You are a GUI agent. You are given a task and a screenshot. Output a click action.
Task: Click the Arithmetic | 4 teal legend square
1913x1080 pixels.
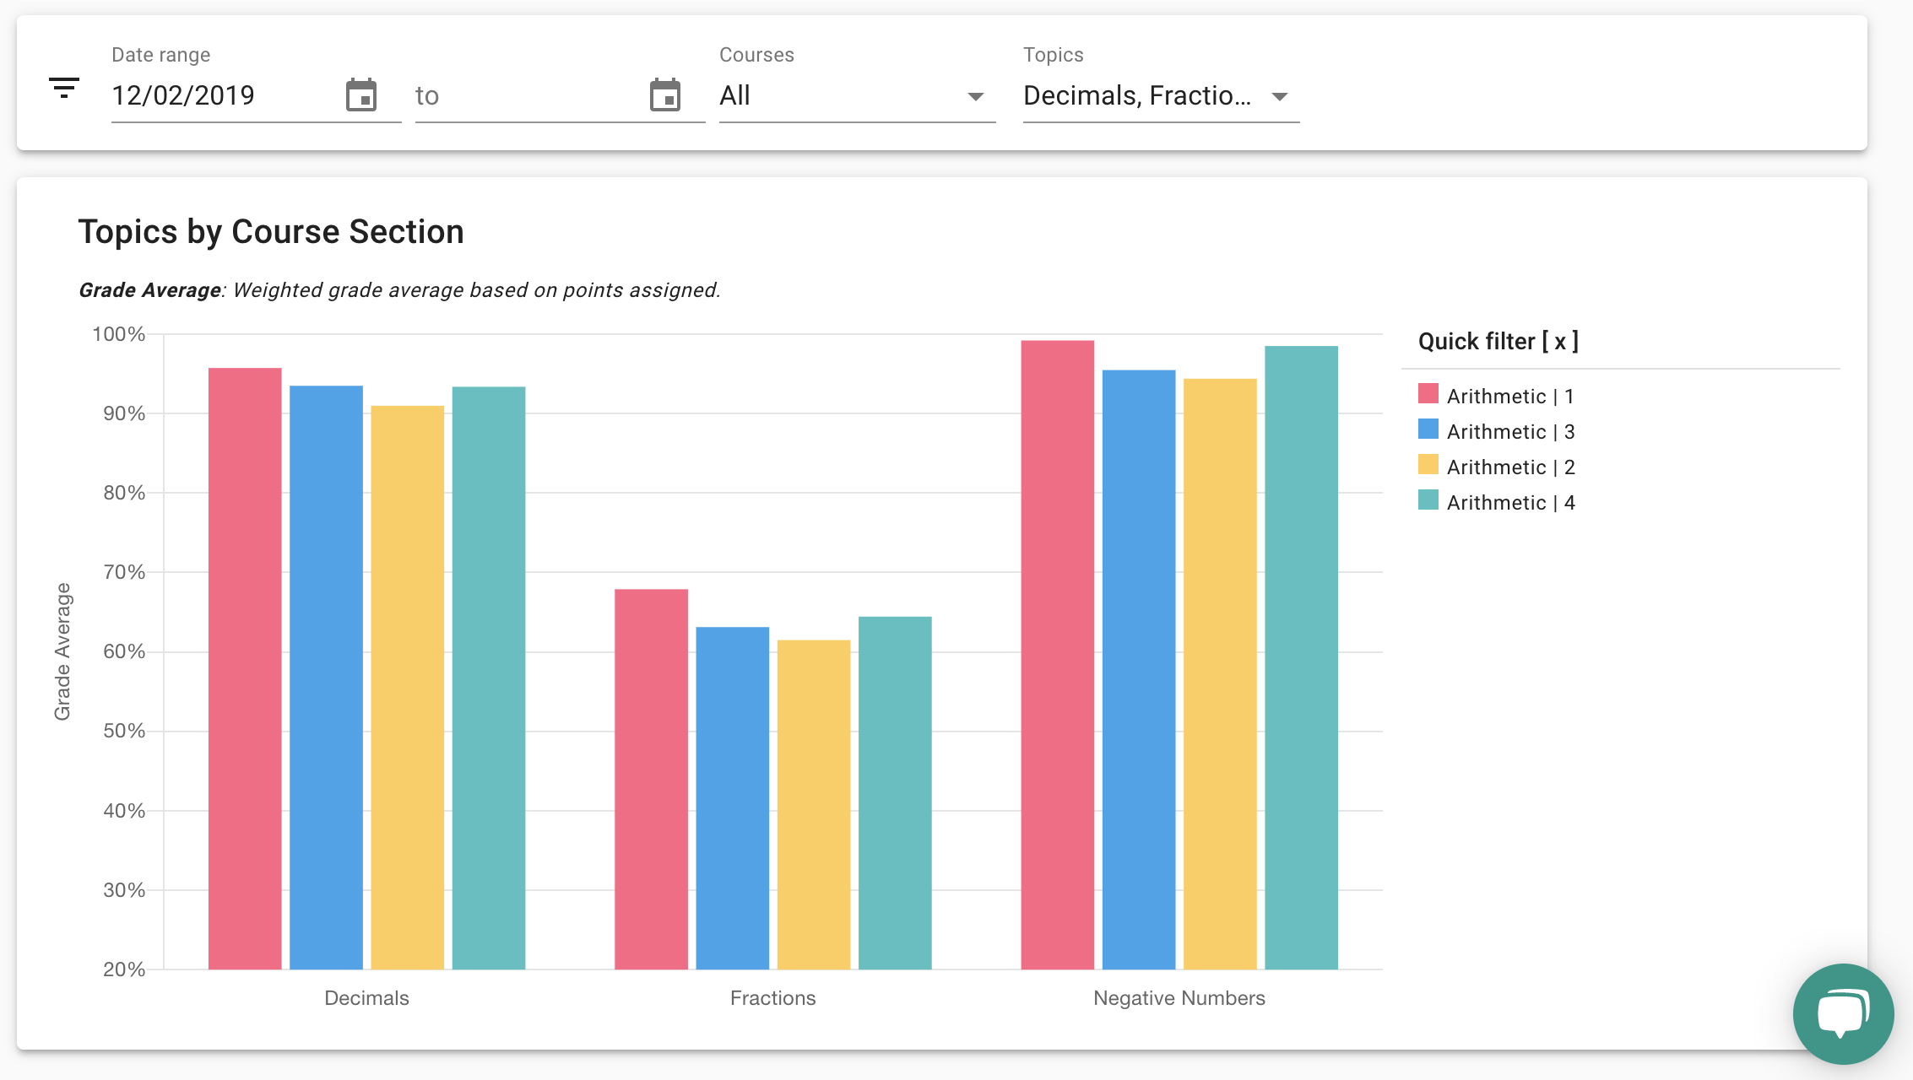point(1428,500)
